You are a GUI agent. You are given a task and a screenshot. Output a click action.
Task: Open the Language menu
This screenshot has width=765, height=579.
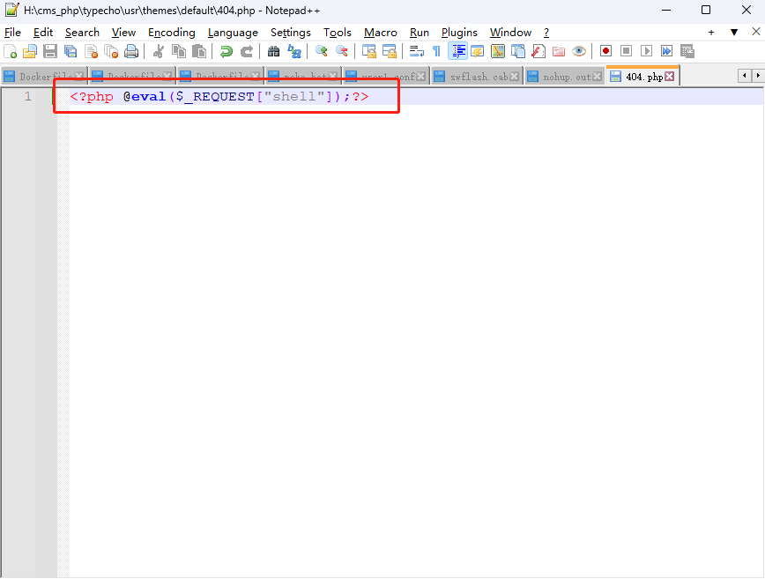pyautogui.click(x=233, y=33)
